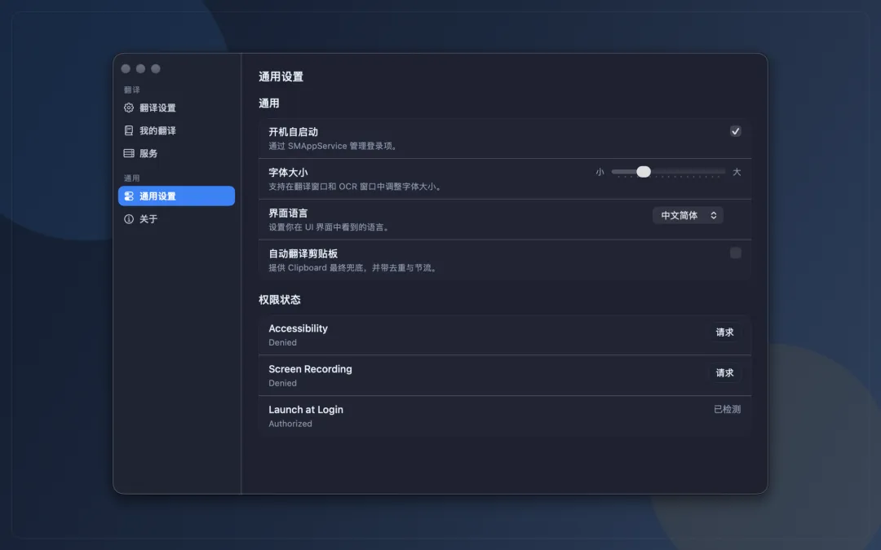Click 请求 button for Accessibility
Screen dimensions: 881x550
724,332
